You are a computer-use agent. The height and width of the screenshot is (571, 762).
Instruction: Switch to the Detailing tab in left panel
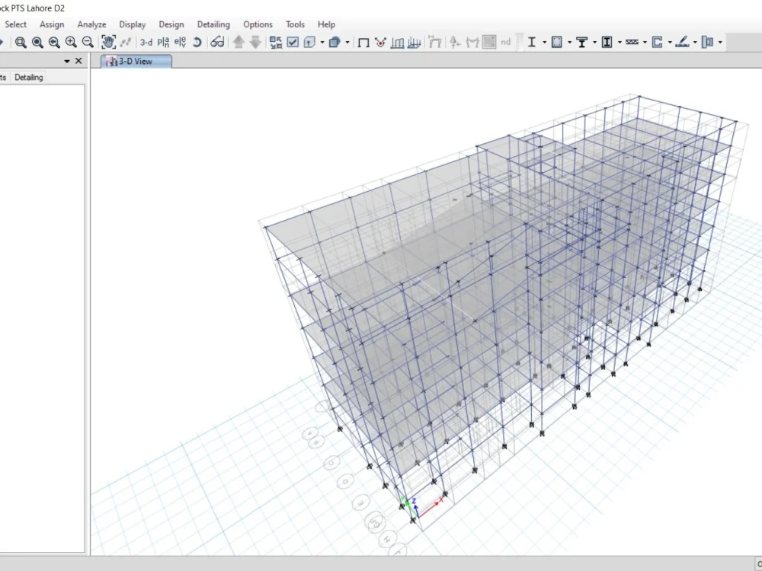click(28, 77)
